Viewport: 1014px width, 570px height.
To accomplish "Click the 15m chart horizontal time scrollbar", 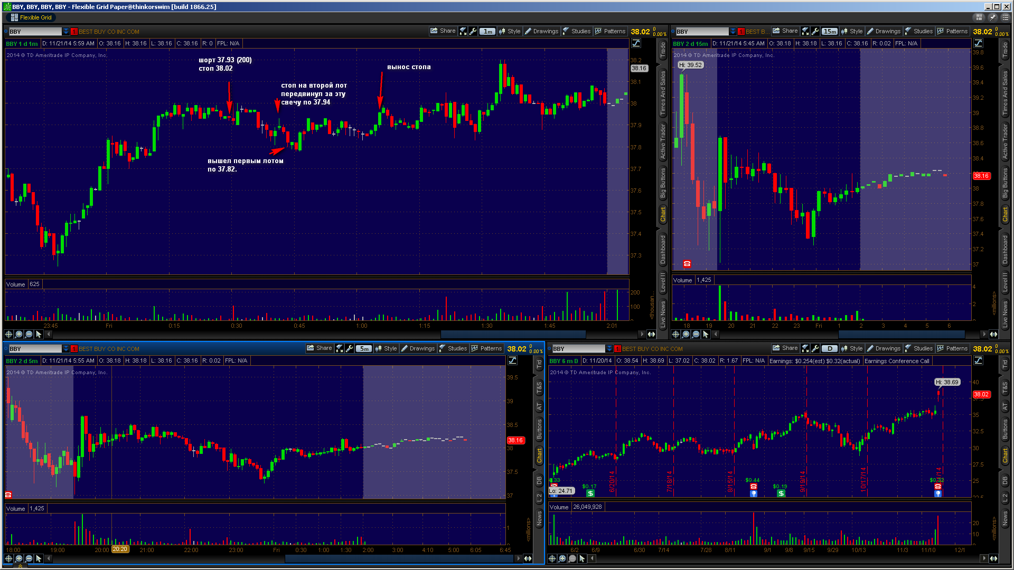I will [x=902, y=334].
